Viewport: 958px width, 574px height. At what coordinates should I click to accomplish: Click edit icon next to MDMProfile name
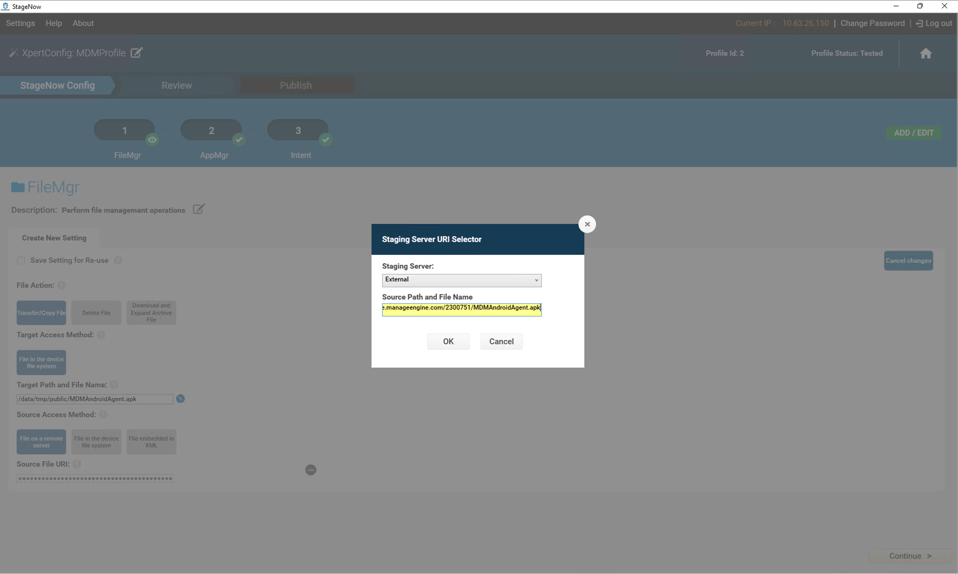coord(137,53)
